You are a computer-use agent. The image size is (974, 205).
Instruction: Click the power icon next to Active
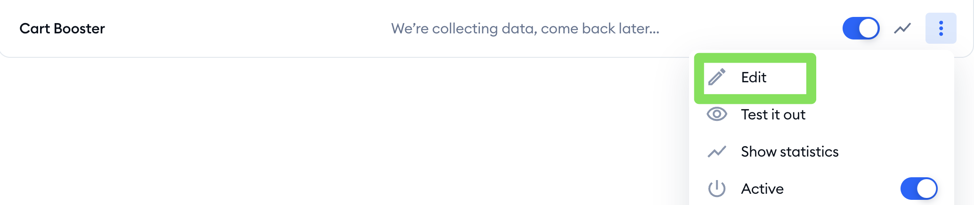(x=717, y=189)
